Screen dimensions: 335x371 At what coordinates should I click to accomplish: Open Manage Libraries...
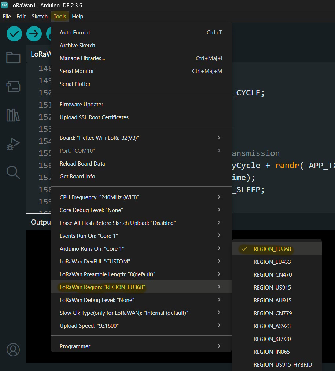coord(141,58)
